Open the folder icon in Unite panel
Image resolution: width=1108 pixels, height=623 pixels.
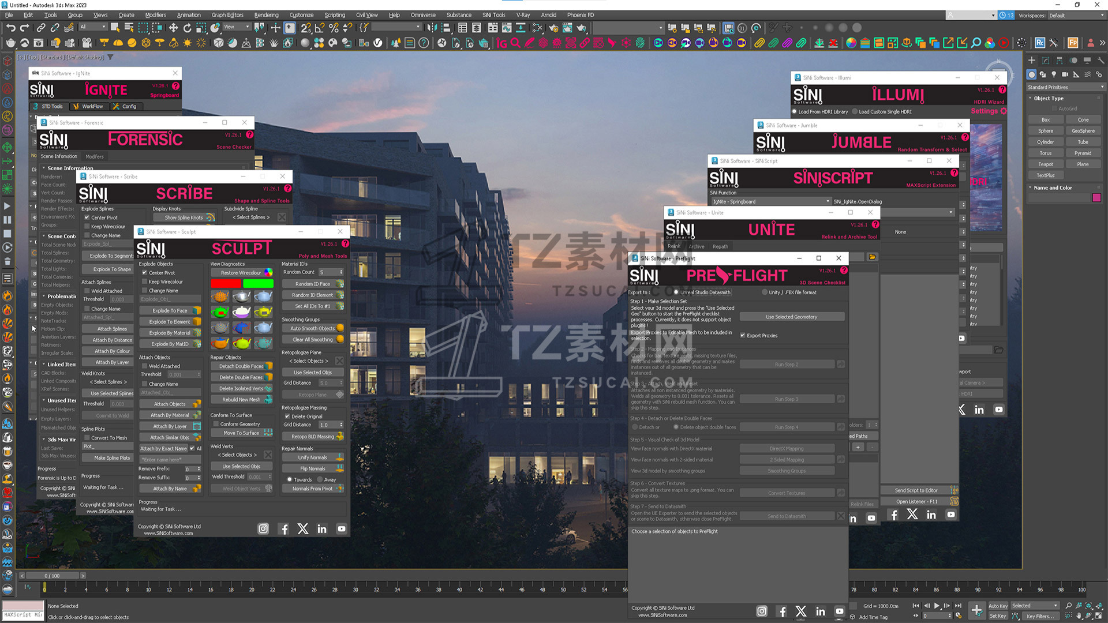(873, 257)
